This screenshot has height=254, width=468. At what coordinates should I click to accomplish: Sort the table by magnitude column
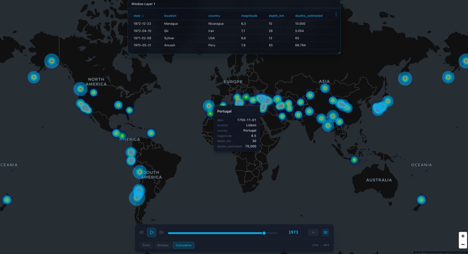249,16
